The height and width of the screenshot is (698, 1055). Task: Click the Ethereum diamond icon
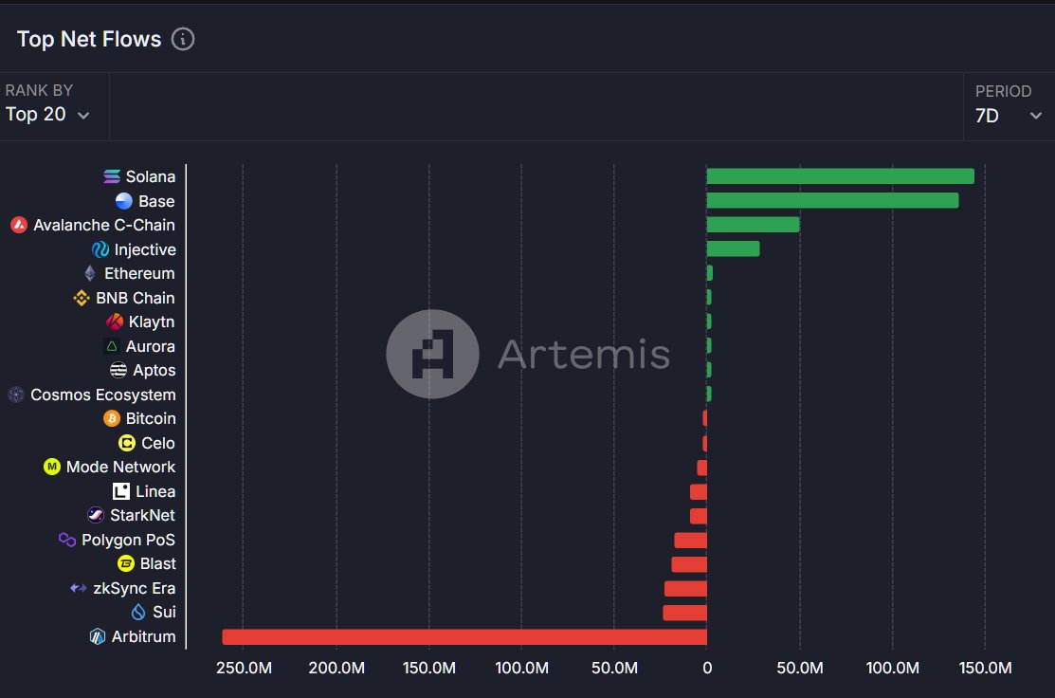pyautogui.click(x=90, y=273)
